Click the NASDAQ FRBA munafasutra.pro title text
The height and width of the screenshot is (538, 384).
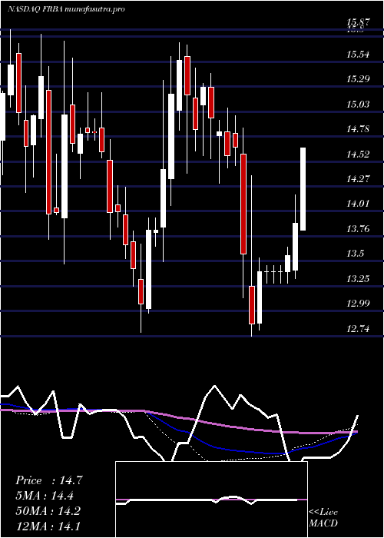[x=66, y=9]
